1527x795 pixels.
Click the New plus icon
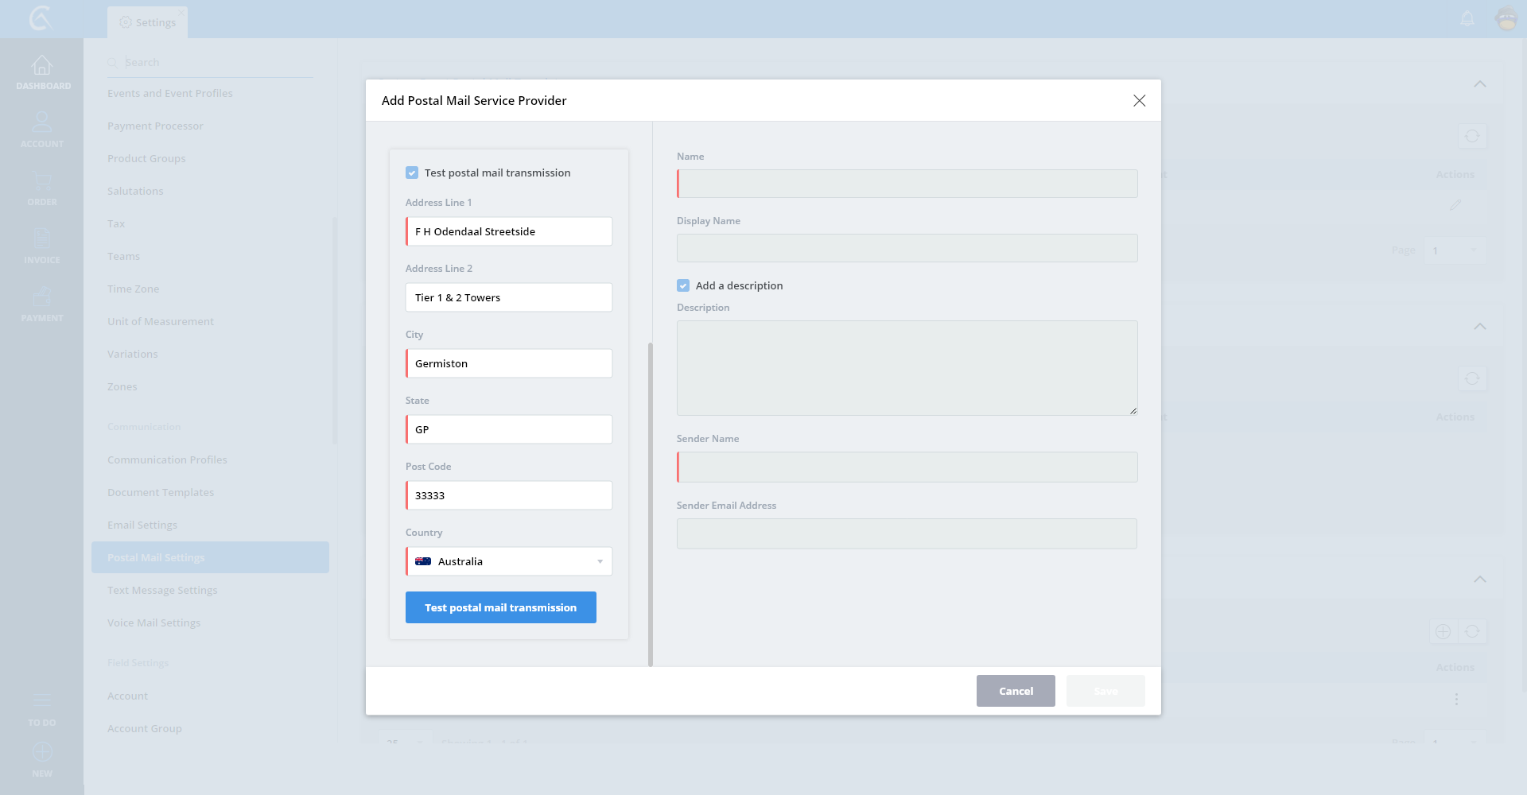coord(42,752)
